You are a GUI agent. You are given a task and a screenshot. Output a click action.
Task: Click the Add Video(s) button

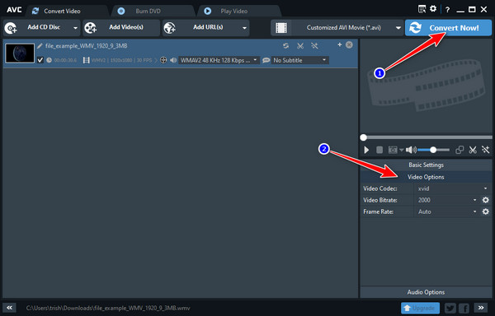[121, 28]
